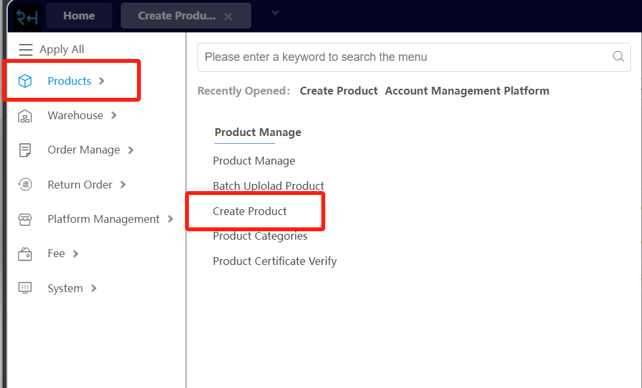
Task: Open the tab list dropdown arrow
Action: pyautogui.click(x=274, y=13)
